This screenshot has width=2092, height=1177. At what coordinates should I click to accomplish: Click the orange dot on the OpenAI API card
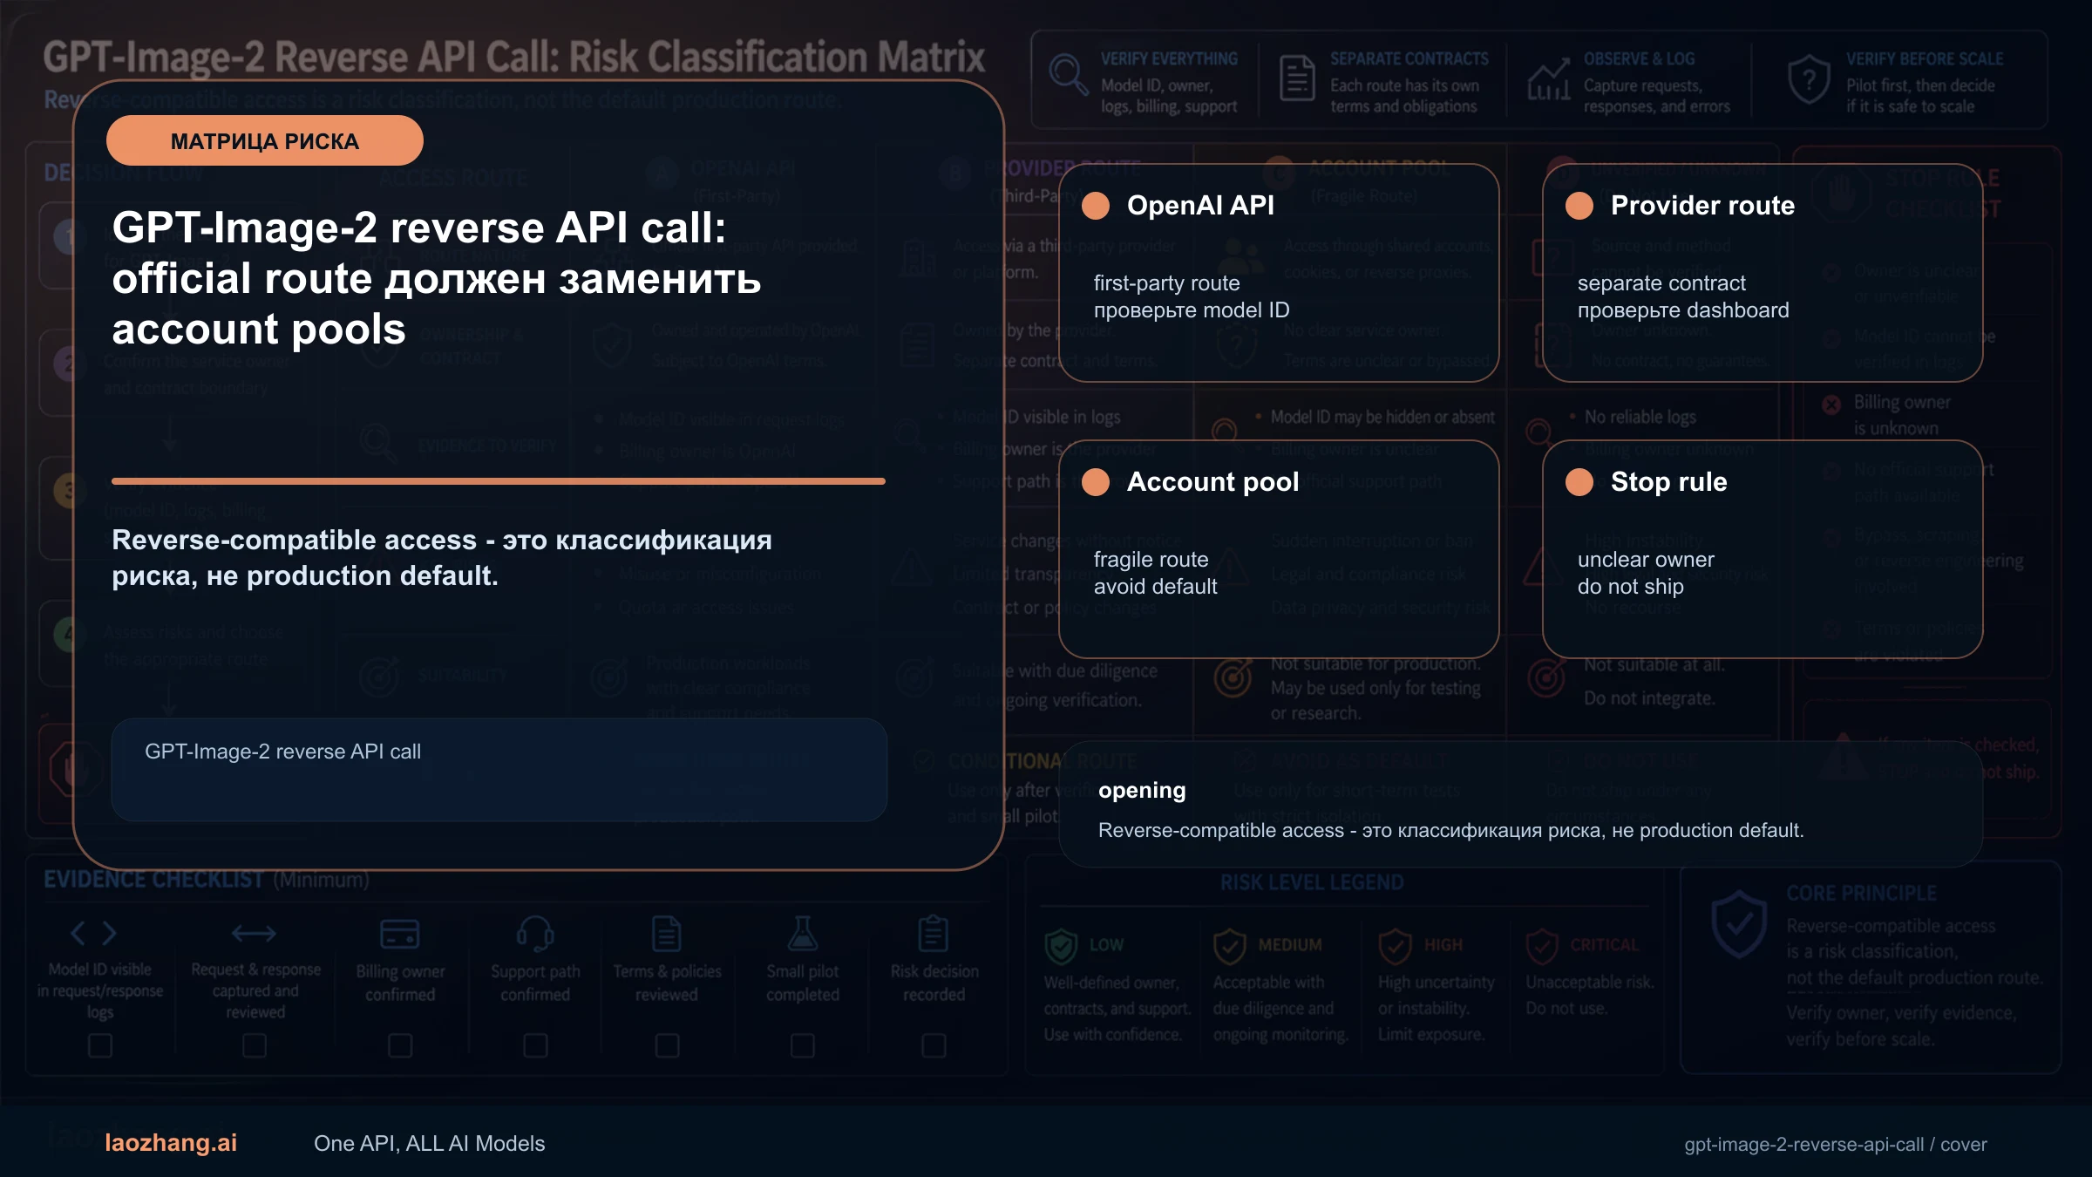tap(1096, 206)
